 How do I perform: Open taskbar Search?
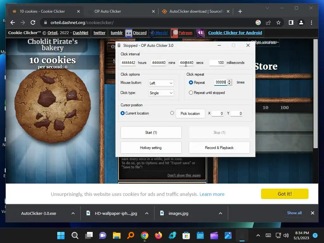pos(75,235)
